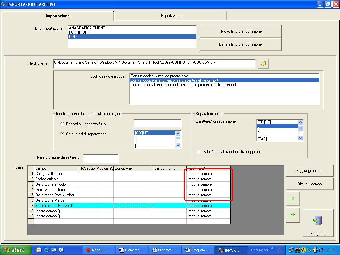Click Elimina filtro di importazione
Viewport: 340px width, 255px height.
pos(240,44)
